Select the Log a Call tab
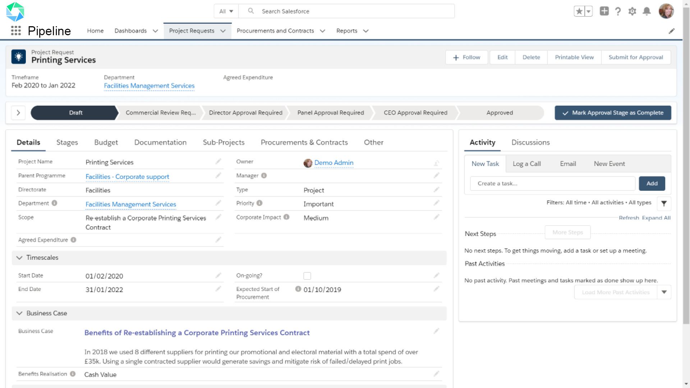Viewport: 690px width, 388px height. pos(526,164)
